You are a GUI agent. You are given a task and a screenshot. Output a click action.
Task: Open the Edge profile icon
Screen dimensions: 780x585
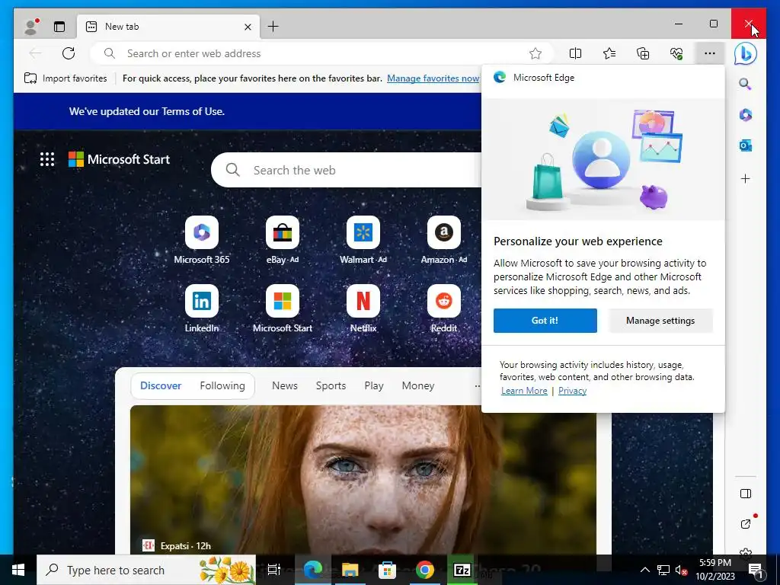coord(32,27)
